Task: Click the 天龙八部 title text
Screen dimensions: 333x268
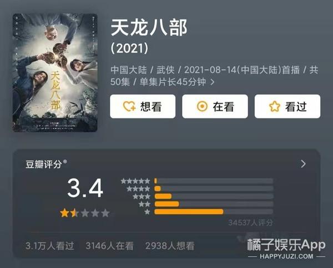Action: point(149,28)
